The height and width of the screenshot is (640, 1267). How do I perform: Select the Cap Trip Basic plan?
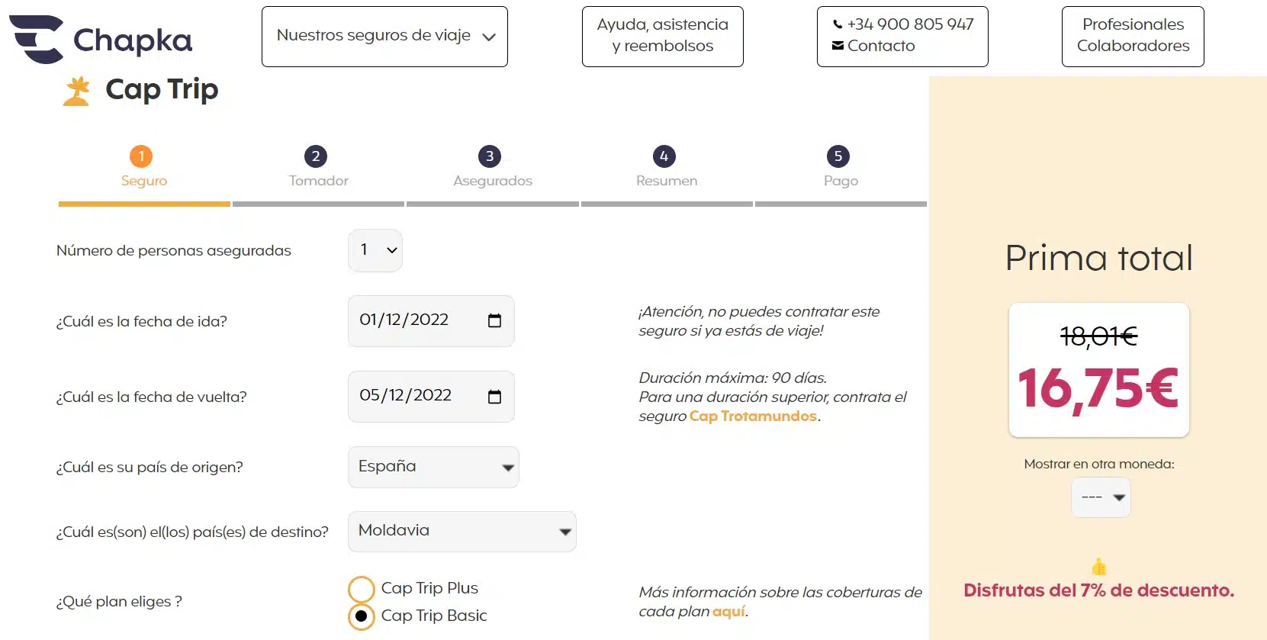coord(362,616)
